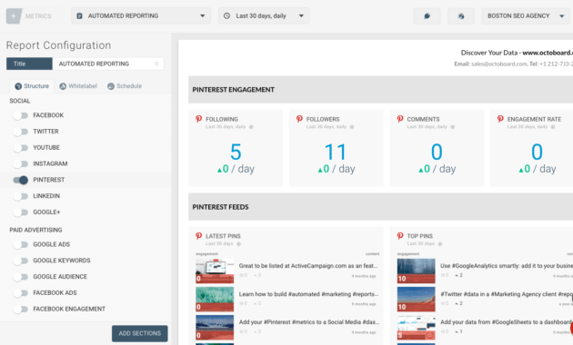The height and width of the screenshot is (345, 573).
Task: Click the first dark toolbar icon left of Boston SEO Agency
Action: (427, 16)
